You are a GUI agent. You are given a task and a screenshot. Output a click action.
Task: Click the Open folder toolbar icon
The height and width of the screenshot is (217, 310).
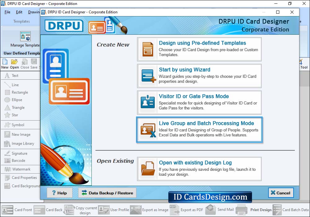coord(15,64)
